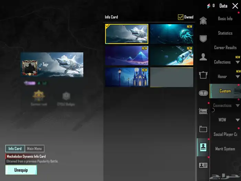Select the shield badge icon in sidebar
Viewport: 241px width, 181px height.
coord(203,39)
